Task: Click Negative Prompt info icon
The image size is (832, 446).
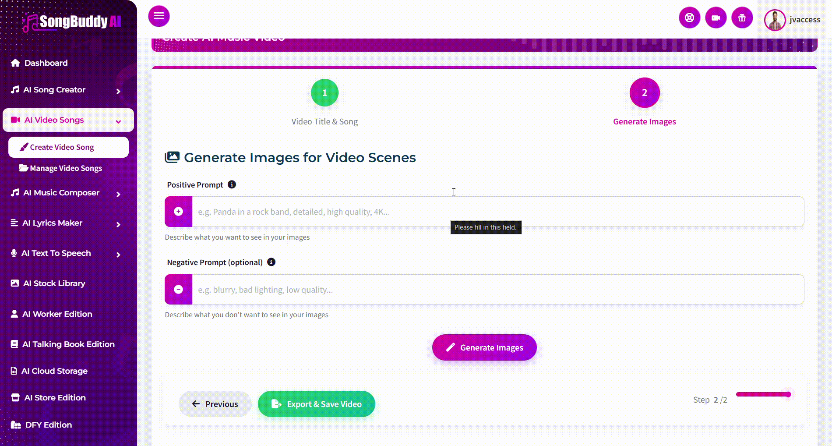Action: (271, 262)
